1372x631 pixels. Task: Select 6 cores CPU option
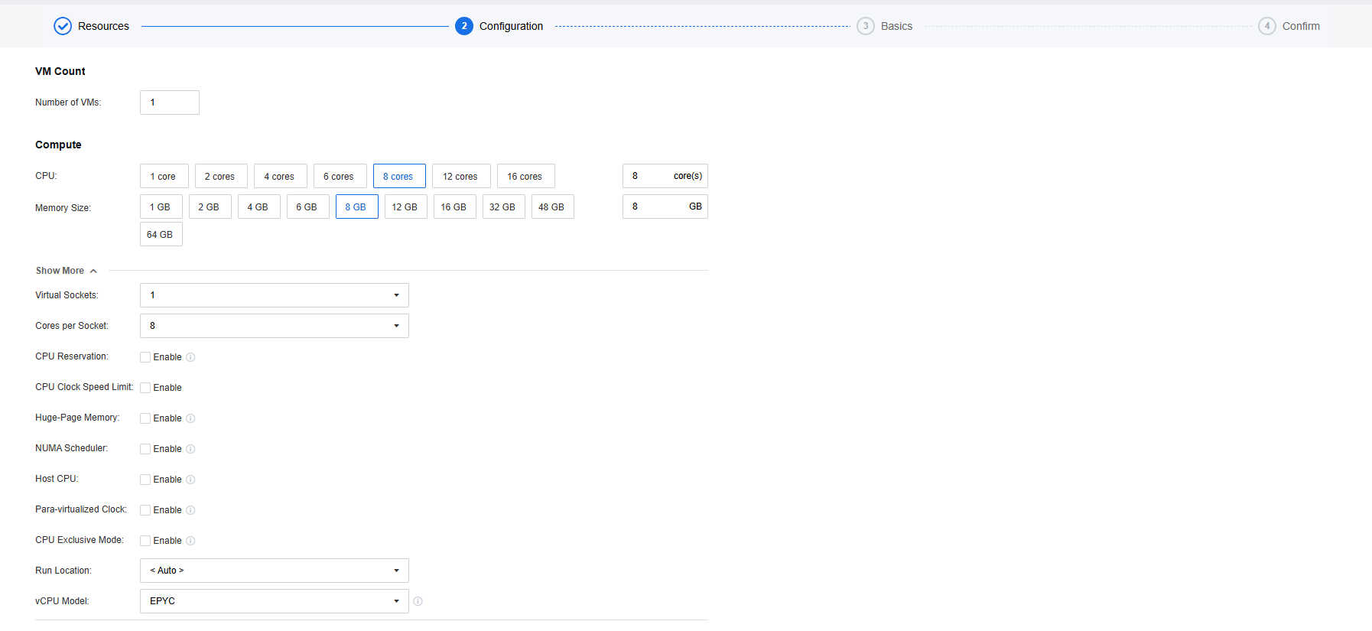pos(340,176)
